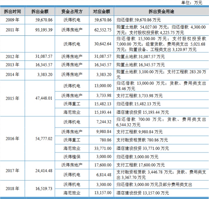Click the amount 15,193.44
The width and height of the screenshot is (209, 199).
click(103, 112)
